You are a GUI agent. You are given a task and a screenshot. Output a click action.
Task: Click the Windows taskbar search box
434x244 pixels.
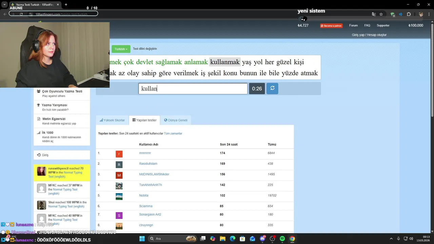point(173,239)
